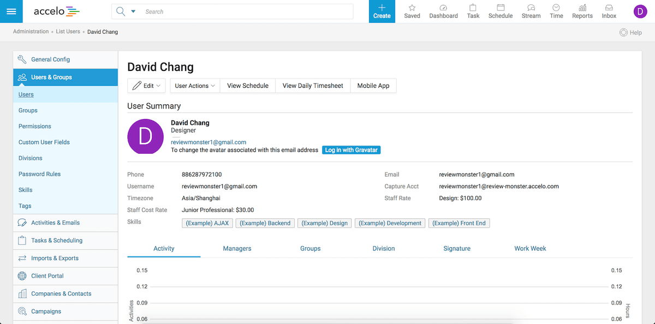Expand Imports & Exports section
This screenshot has height=324, width=655.
pyautogui.click(x=65, y=258)
